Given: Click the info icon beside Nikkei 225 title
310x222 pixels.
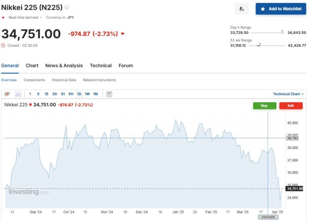Looking at the screenshot, I should pyautogui.click(x=67, y=7).
